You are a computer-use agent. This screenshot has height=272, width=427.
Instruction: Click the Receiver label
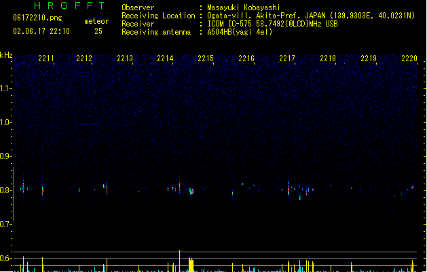point(138,24)
